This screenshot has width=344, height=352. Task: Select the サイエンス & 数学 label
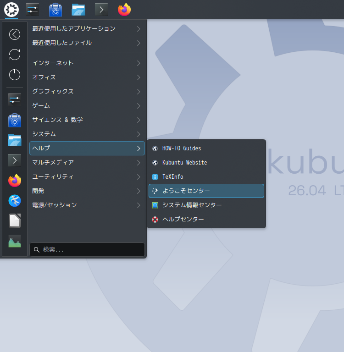[x=57, y=120]
